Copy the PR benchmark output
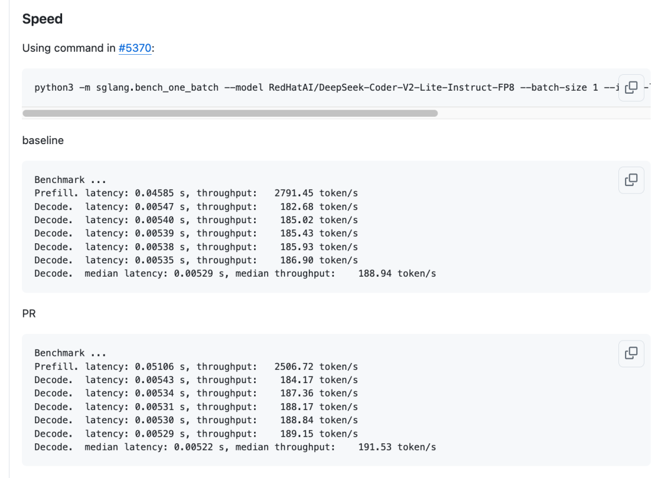This screenshot has width=658, height=478. (631, 354)
